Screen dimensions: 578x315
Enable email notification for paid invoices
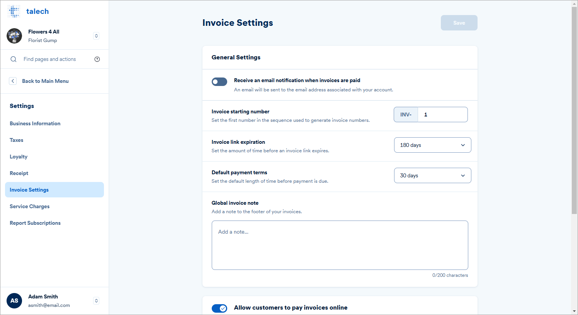click(219, 81)
